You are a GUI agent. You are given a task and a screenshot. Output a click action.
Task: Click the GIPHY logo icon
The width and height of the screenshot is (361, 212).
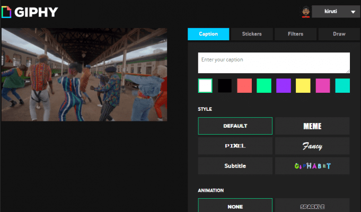[x=6, y=12]
